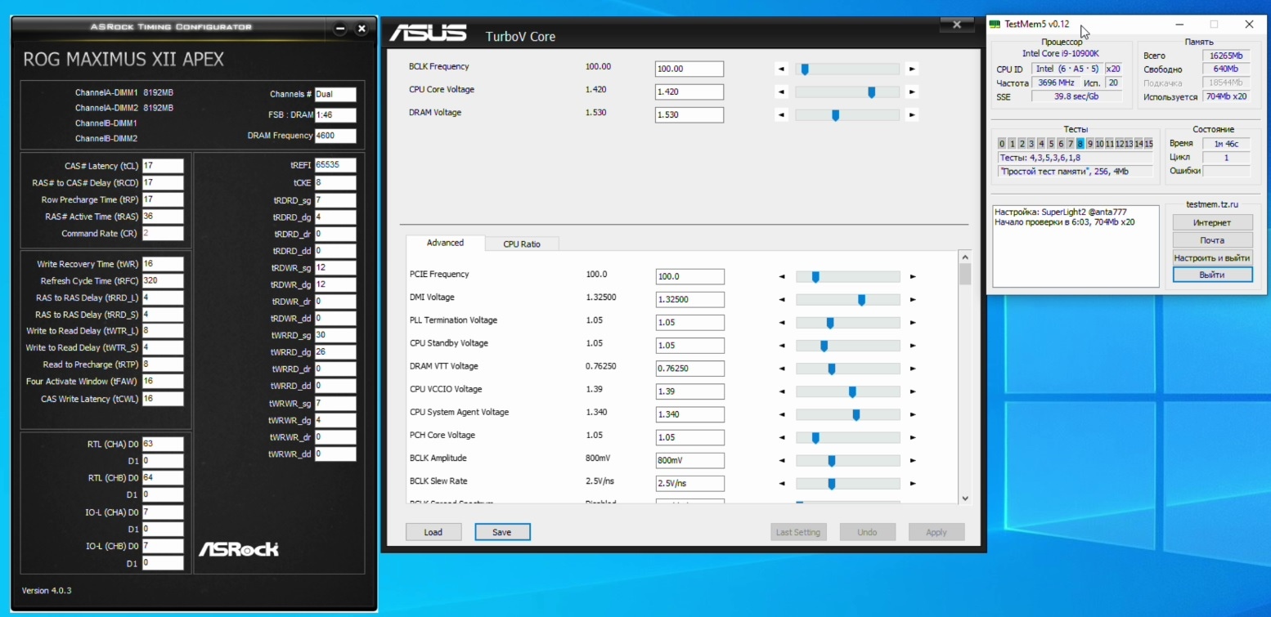
Task: Click the tWRRD_sg field showing 30
Action: point(335,335)
